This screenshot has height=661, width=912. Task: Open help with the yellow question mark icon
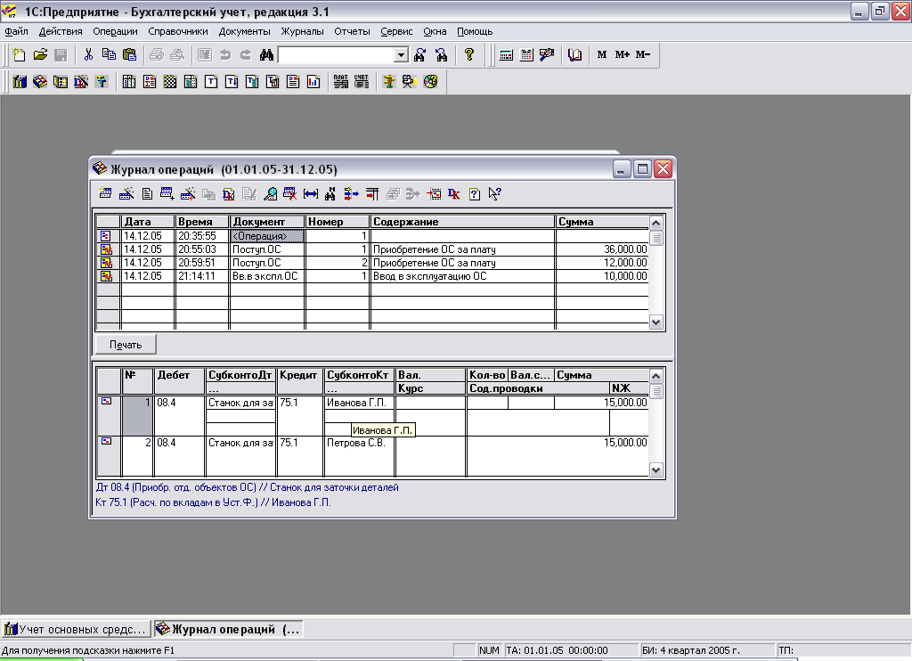(x=469, y=54)
